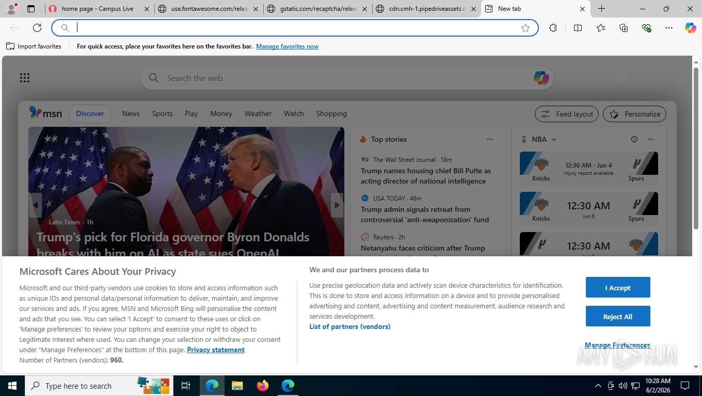Open the Copilot sidebar icon
The width and height of the screenshot is (702, 396).
click(691, 28)
